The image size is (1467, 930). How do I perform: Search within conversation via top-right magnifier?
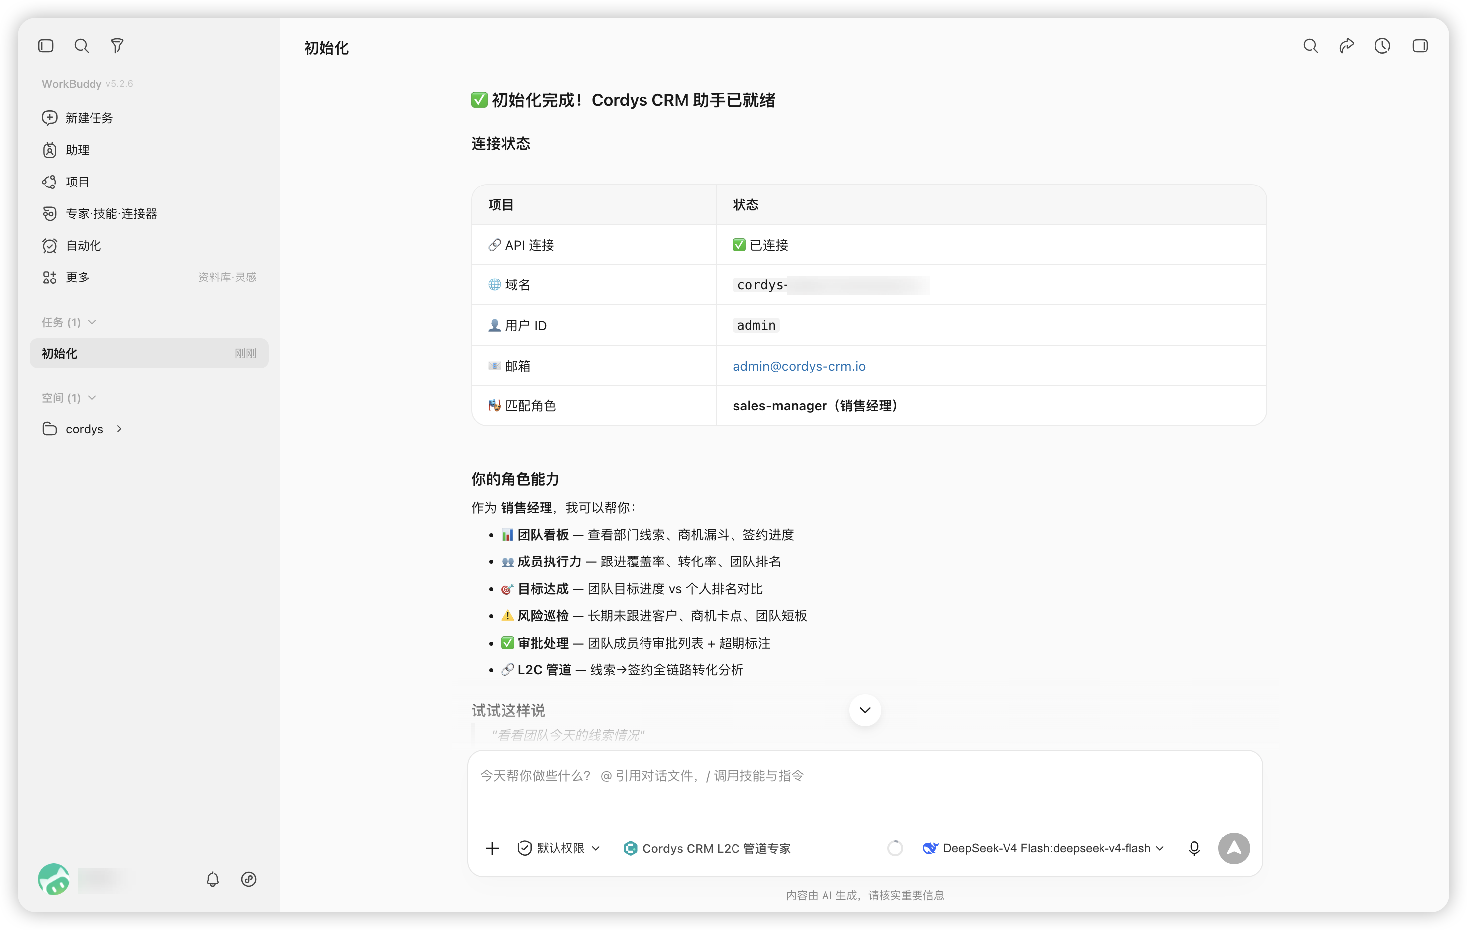(x=1310, y=46)
